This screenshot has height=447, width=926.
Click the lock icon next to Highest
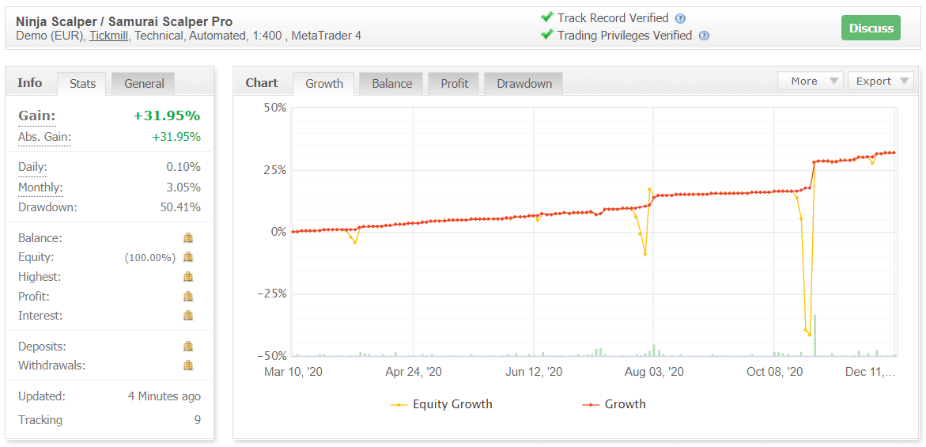[x=188, y=277]
